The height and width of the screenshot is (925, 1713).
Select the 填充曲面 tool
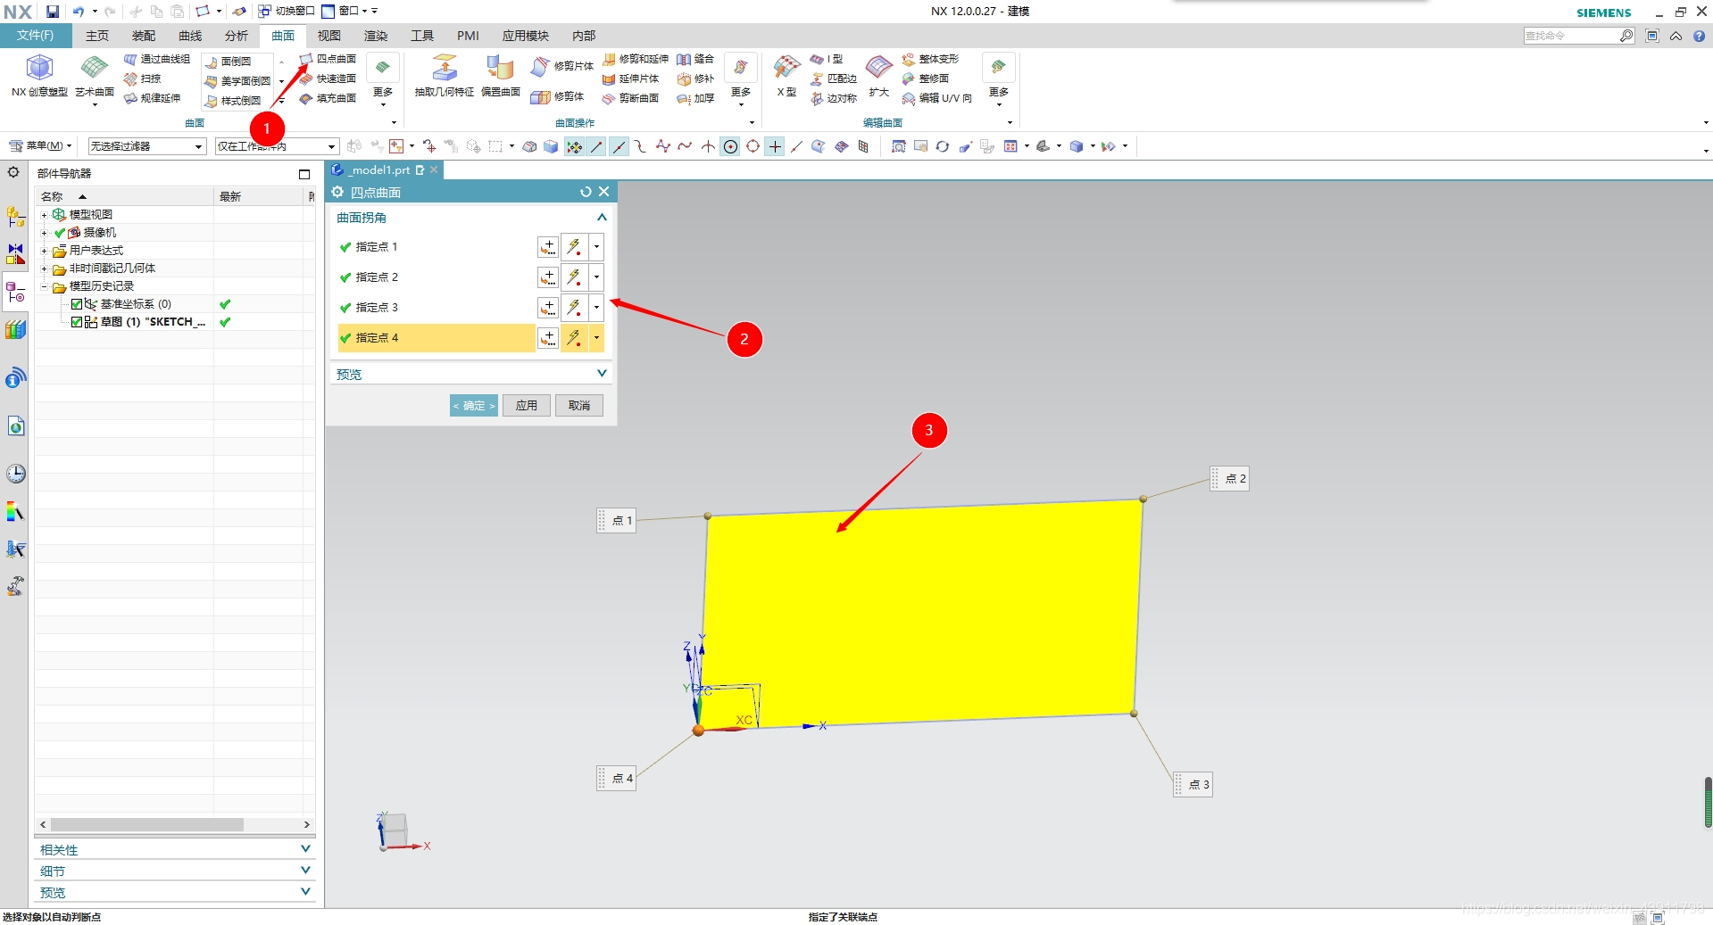tap(328, 98)
